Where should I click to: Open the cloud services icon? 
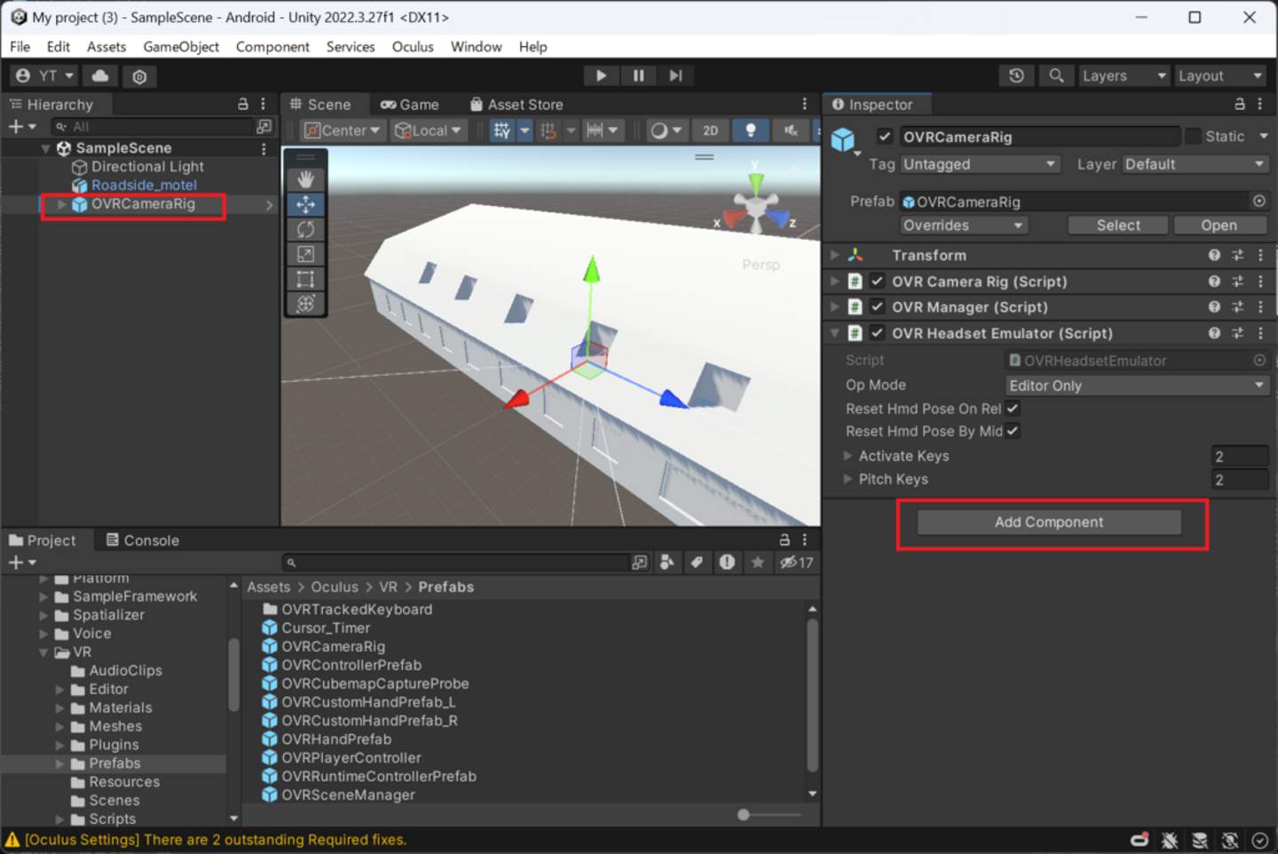[x=100, y=76]
